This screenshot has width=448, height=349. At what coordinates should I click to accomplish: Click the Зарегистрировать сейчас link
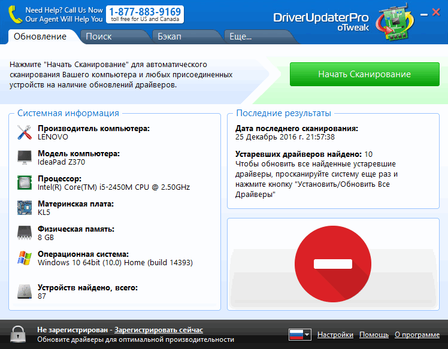(159, 330)
